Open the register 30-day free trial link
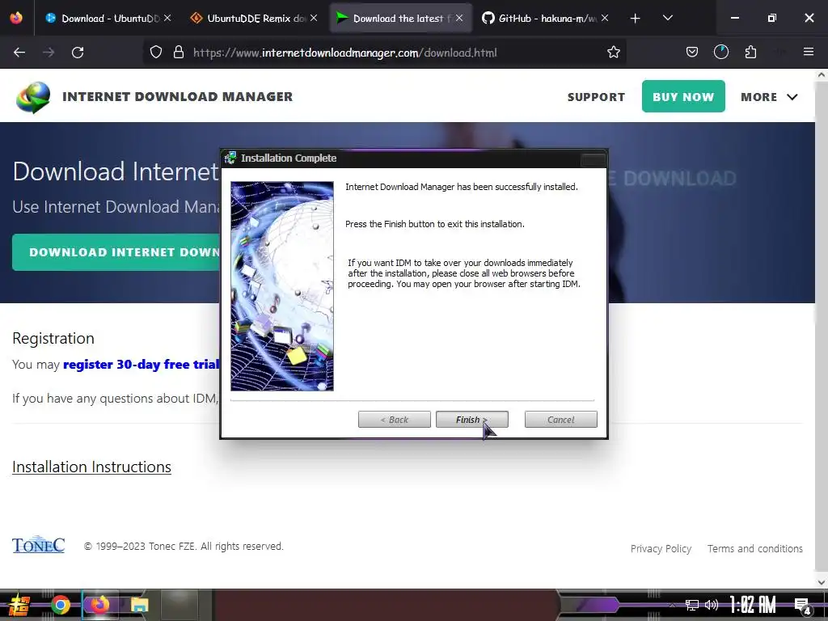The height and width of the screenshot is (621, 828). coord(141,365)
